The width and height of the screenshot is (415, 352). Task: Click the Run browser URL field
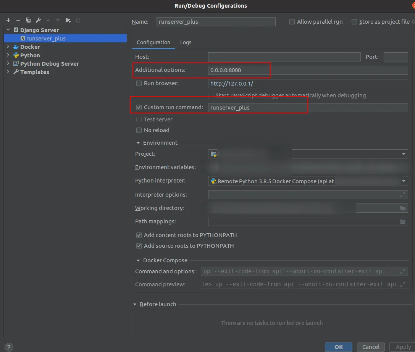click(x=308, y=84)
